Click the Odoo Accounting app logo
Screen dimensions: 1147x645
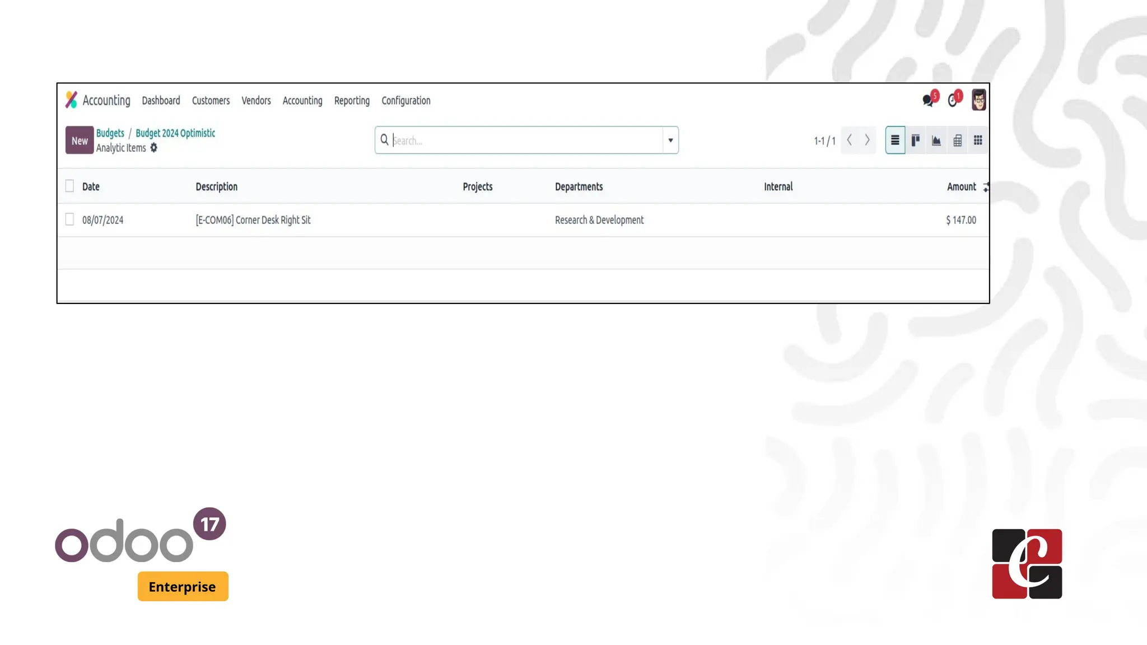pyautogui.click(x=71, y=100)
